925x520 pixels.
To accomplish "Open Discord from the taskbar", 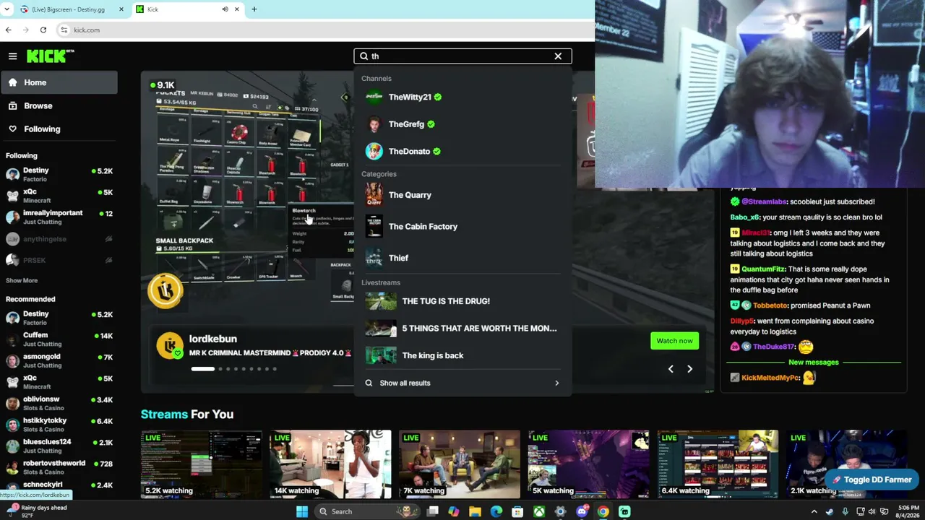I will tap(582, 511).
